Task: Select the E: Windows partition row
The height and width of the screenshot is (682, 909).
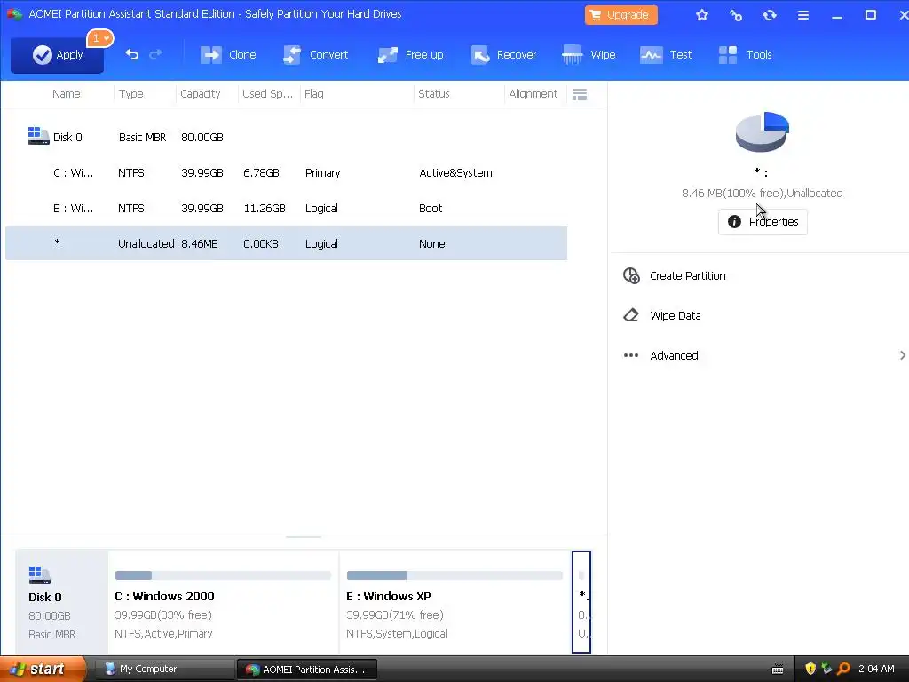Action: pos(286,208)
